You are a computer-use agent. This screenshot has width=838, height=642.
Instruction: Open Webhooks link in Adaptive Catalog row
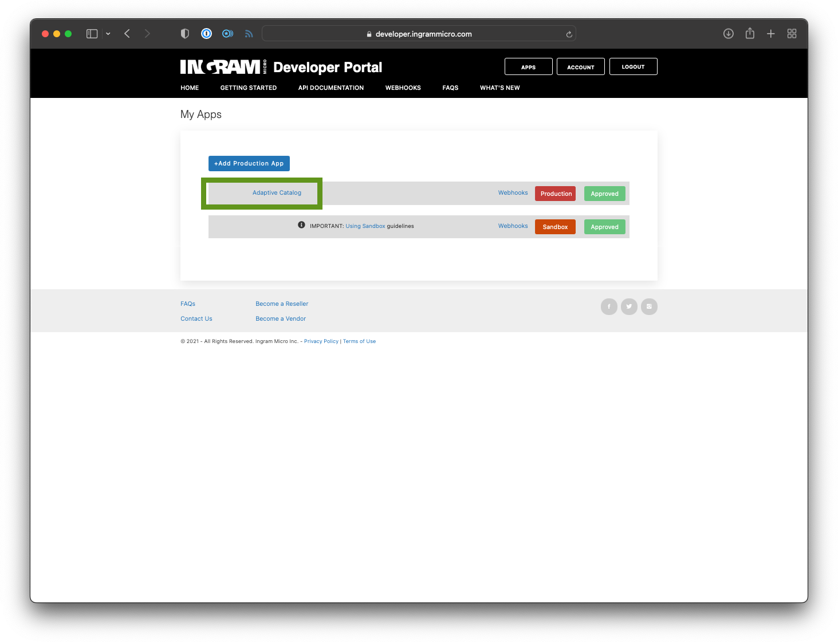513,192
